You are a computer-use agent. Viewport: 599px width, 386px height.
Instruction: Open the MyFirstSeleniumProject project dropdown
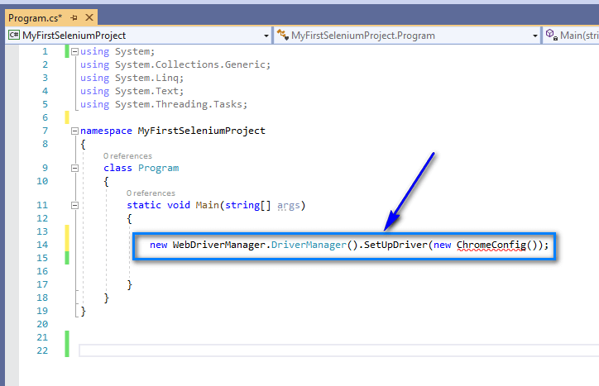266,36
